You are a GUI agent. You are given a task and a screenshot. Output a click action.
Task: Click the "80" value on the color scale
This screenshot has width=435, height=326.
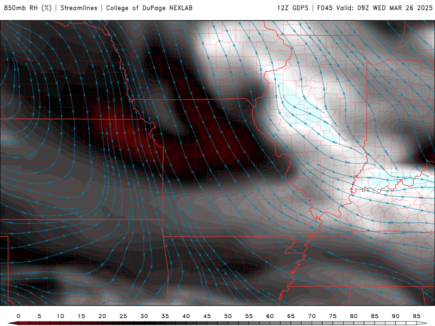point(354,316)
